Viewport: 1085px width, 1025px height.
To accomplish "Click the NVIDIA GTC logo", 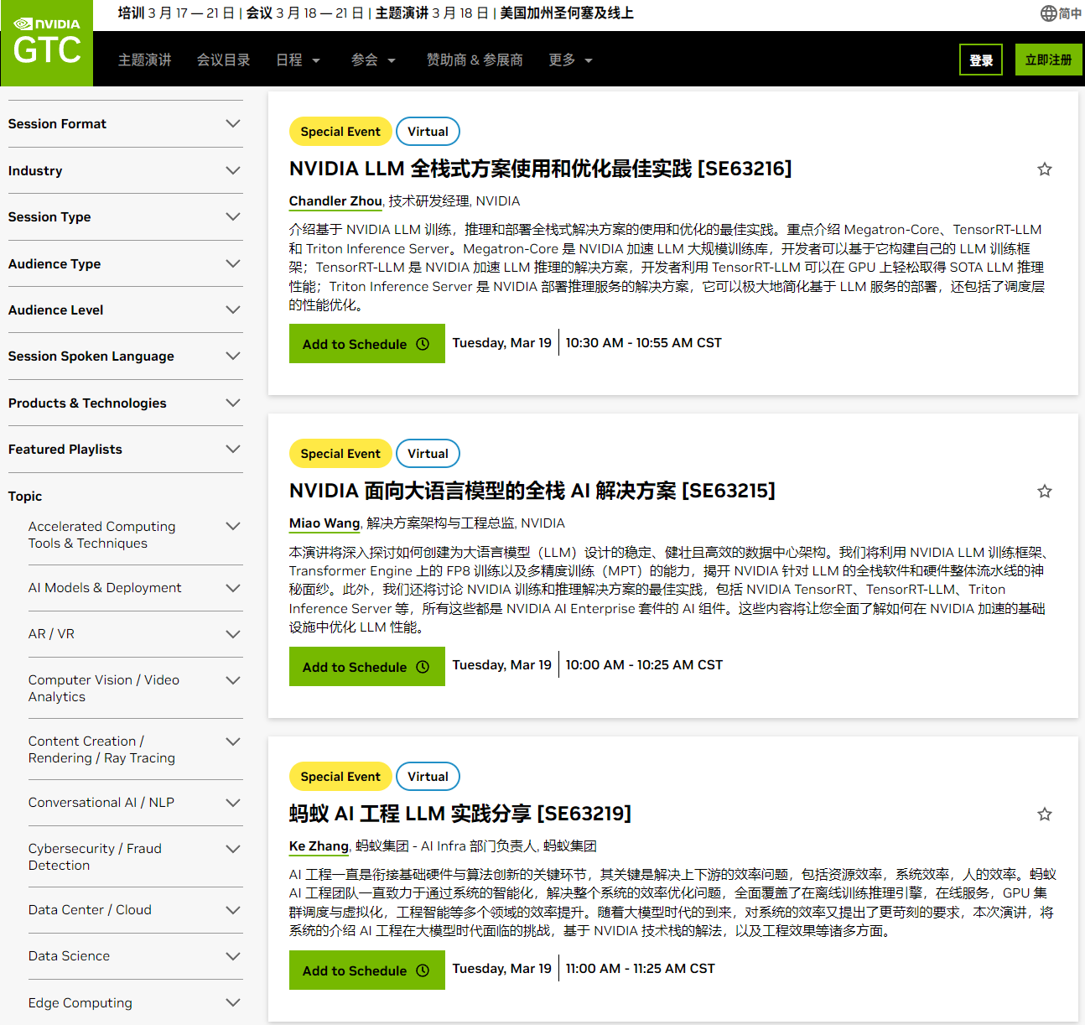I will [46, 42].
